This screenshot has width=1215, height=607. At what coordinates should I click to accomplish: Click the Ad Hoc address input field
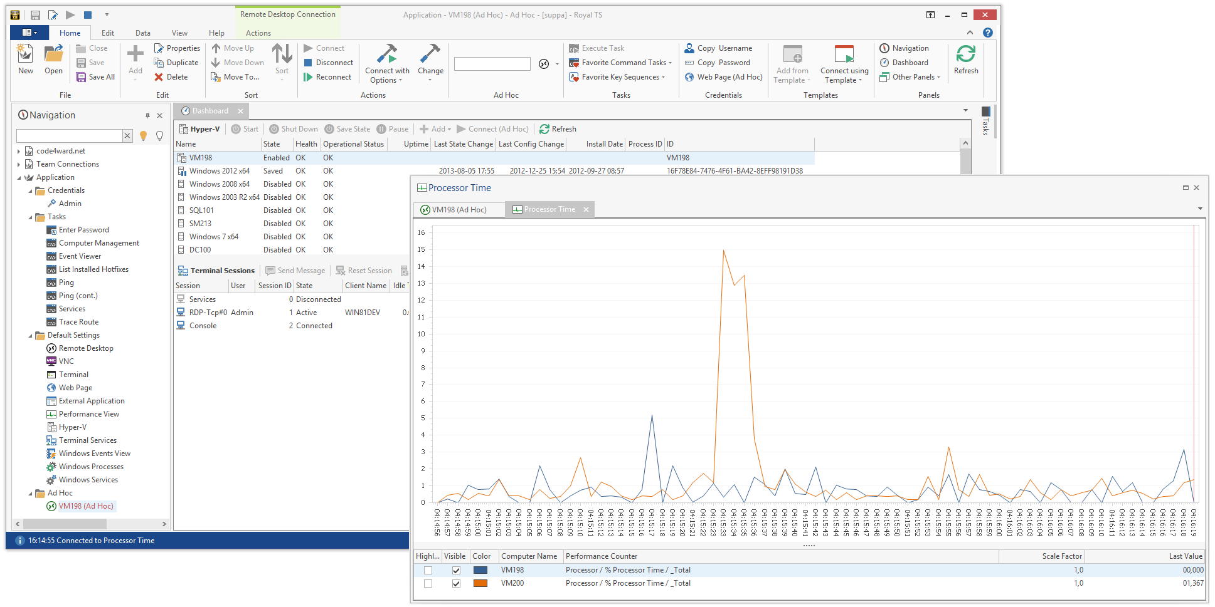(x=492, y=64)
